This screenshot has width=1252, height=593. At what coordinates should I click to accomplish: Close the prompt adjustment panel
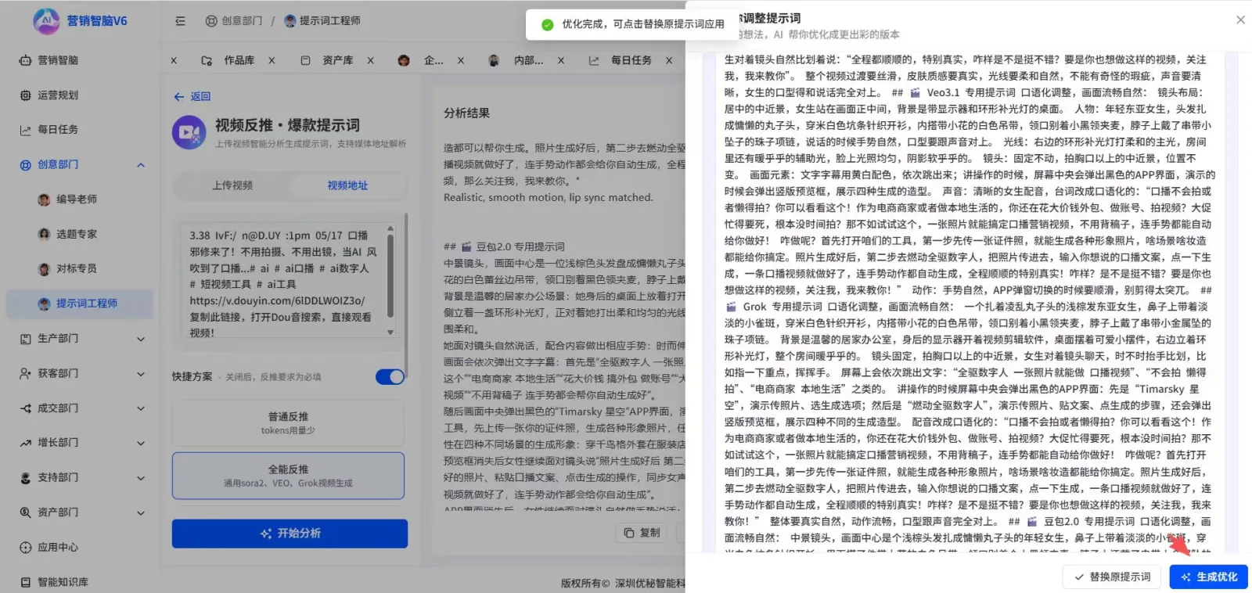pos(1240,20)
